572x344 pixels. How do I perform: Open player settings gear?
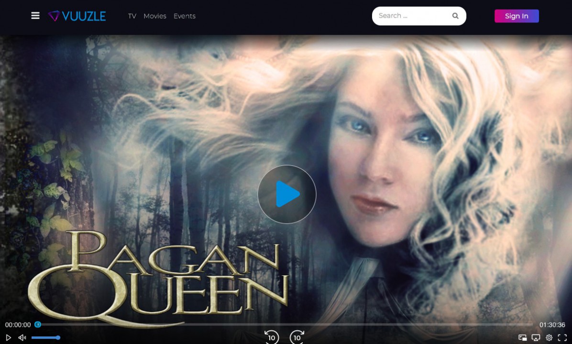point(549,338)
